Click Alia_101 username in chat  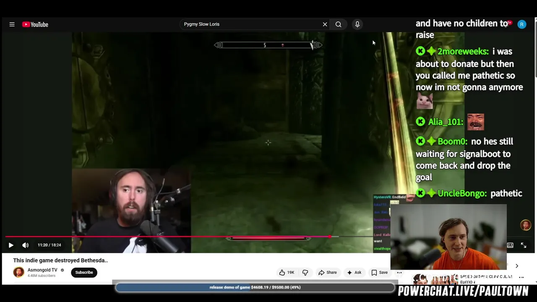click(446, 122)
